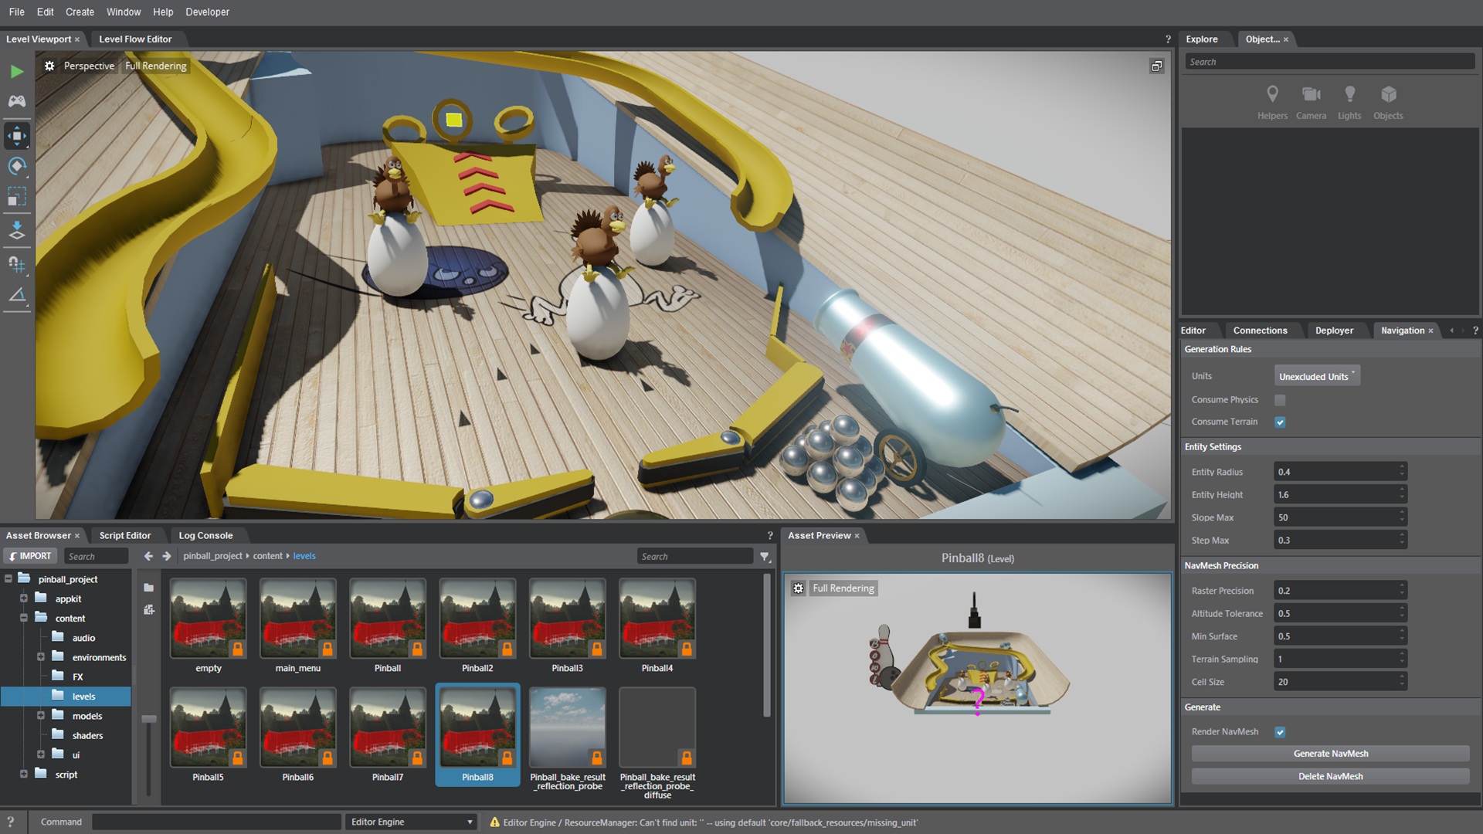Expand the environments folder in tree
This screenshot has width=1483, height=834.
[40, 657]
